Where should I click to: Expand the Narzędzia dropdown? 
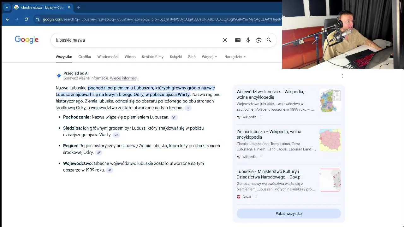pos(235,57)
